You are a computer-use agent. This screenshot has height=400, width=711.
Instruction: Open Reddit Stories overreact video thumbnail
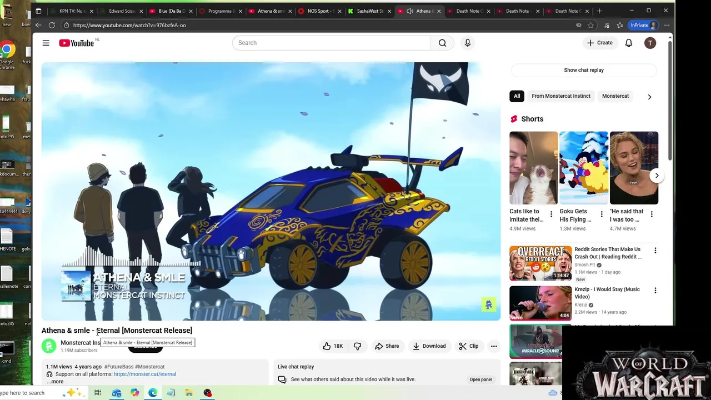540,263
